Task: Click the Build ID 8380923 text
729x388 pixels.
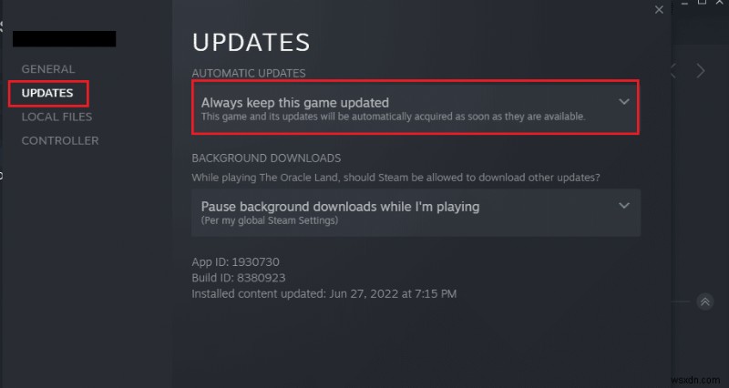Action: 239,278
